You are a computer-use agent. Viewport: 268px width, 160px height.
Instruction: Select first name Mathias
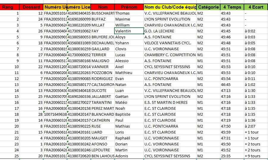point(129,126)
